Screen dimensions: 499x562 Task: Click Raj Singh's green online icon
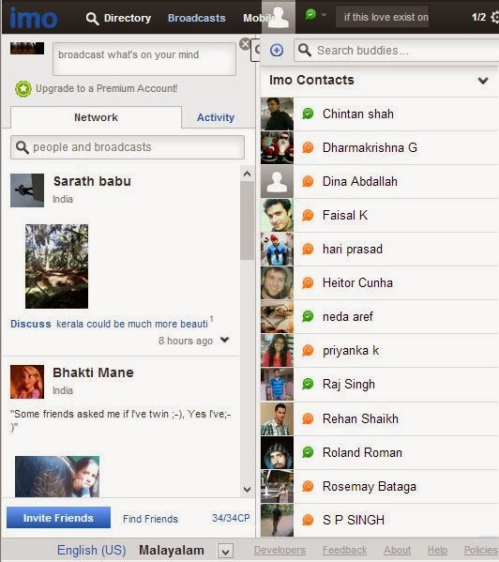click(308, 385)
